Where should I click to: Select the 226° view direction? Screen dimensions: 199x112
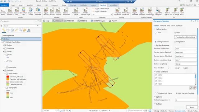pos(184,68)
